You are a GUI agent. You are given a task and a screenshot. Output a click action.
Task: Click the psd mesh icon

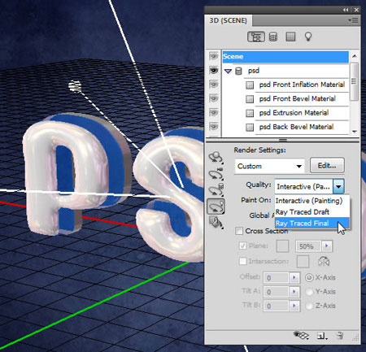(238, 71)
